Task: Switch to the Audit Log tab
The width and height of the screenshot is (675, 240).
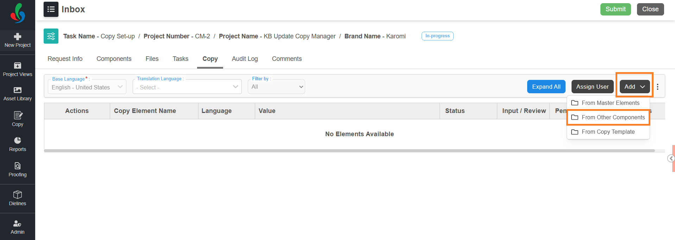Action: (x=245, y=59)
